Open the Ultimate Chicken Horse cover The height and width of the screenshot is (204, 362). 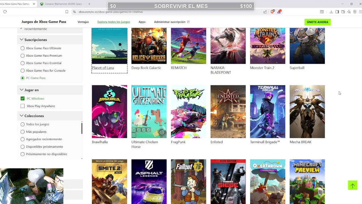pos(149,112)
